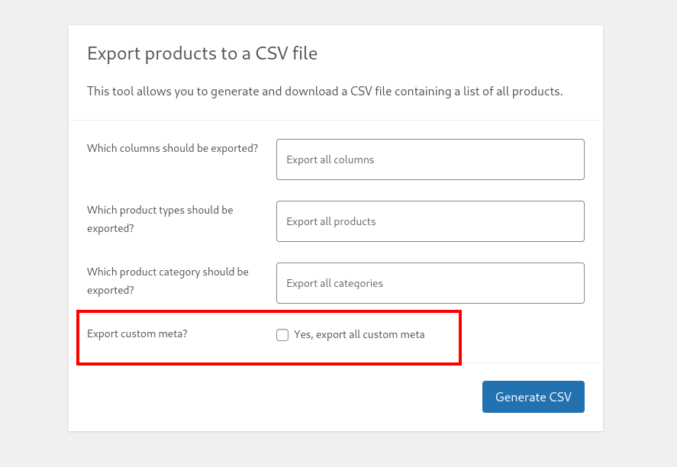Image resolution: width=677 pixels, height=467 pixels.
Task: Open the 'Export all columns' selector
Action: click(430, 159)
